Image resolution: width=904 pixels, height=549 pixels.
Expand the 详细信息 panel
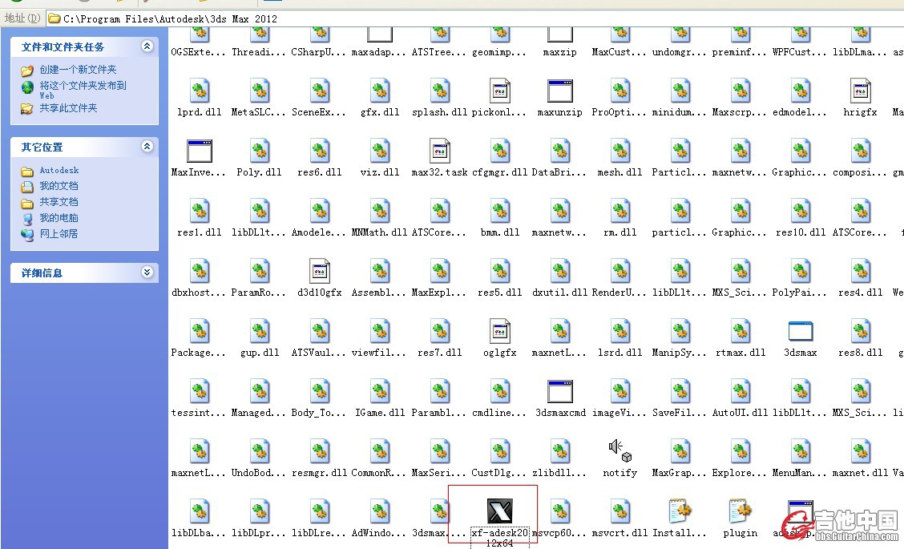[x=147, y=272]
